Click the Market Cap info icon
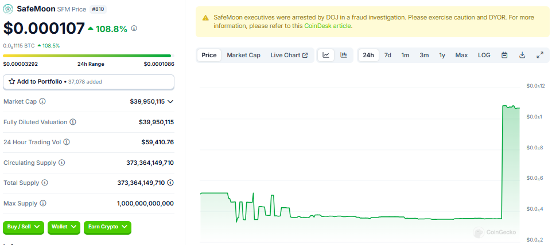This screenshot has height=245, width=552. 42,101
